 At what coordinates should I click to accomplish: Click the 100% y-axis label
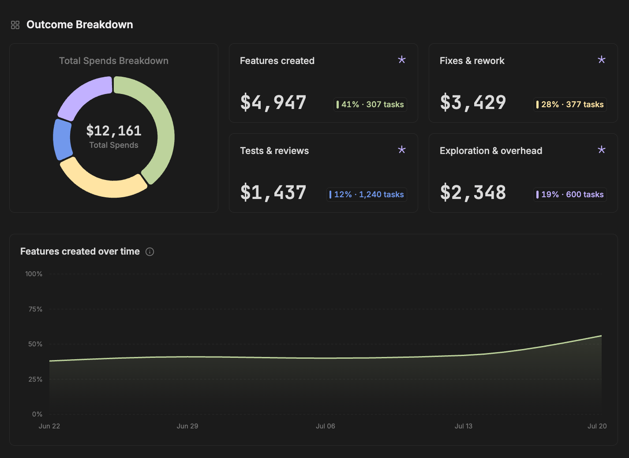(x=34, y=274)
